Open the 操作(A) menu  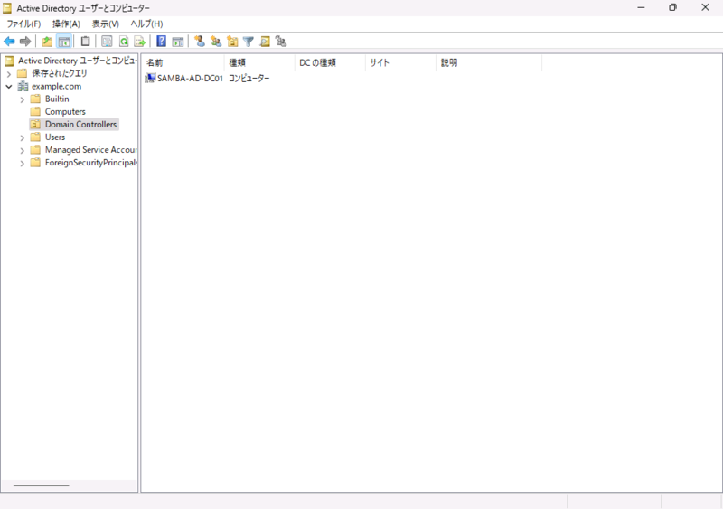pyautogui.click(x=66, y=24)
